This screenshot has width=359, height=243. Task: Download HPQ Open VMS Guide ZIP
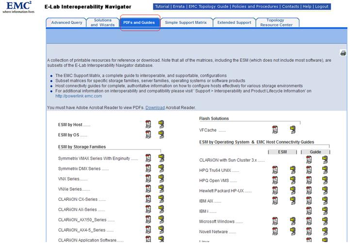[325, 181]
